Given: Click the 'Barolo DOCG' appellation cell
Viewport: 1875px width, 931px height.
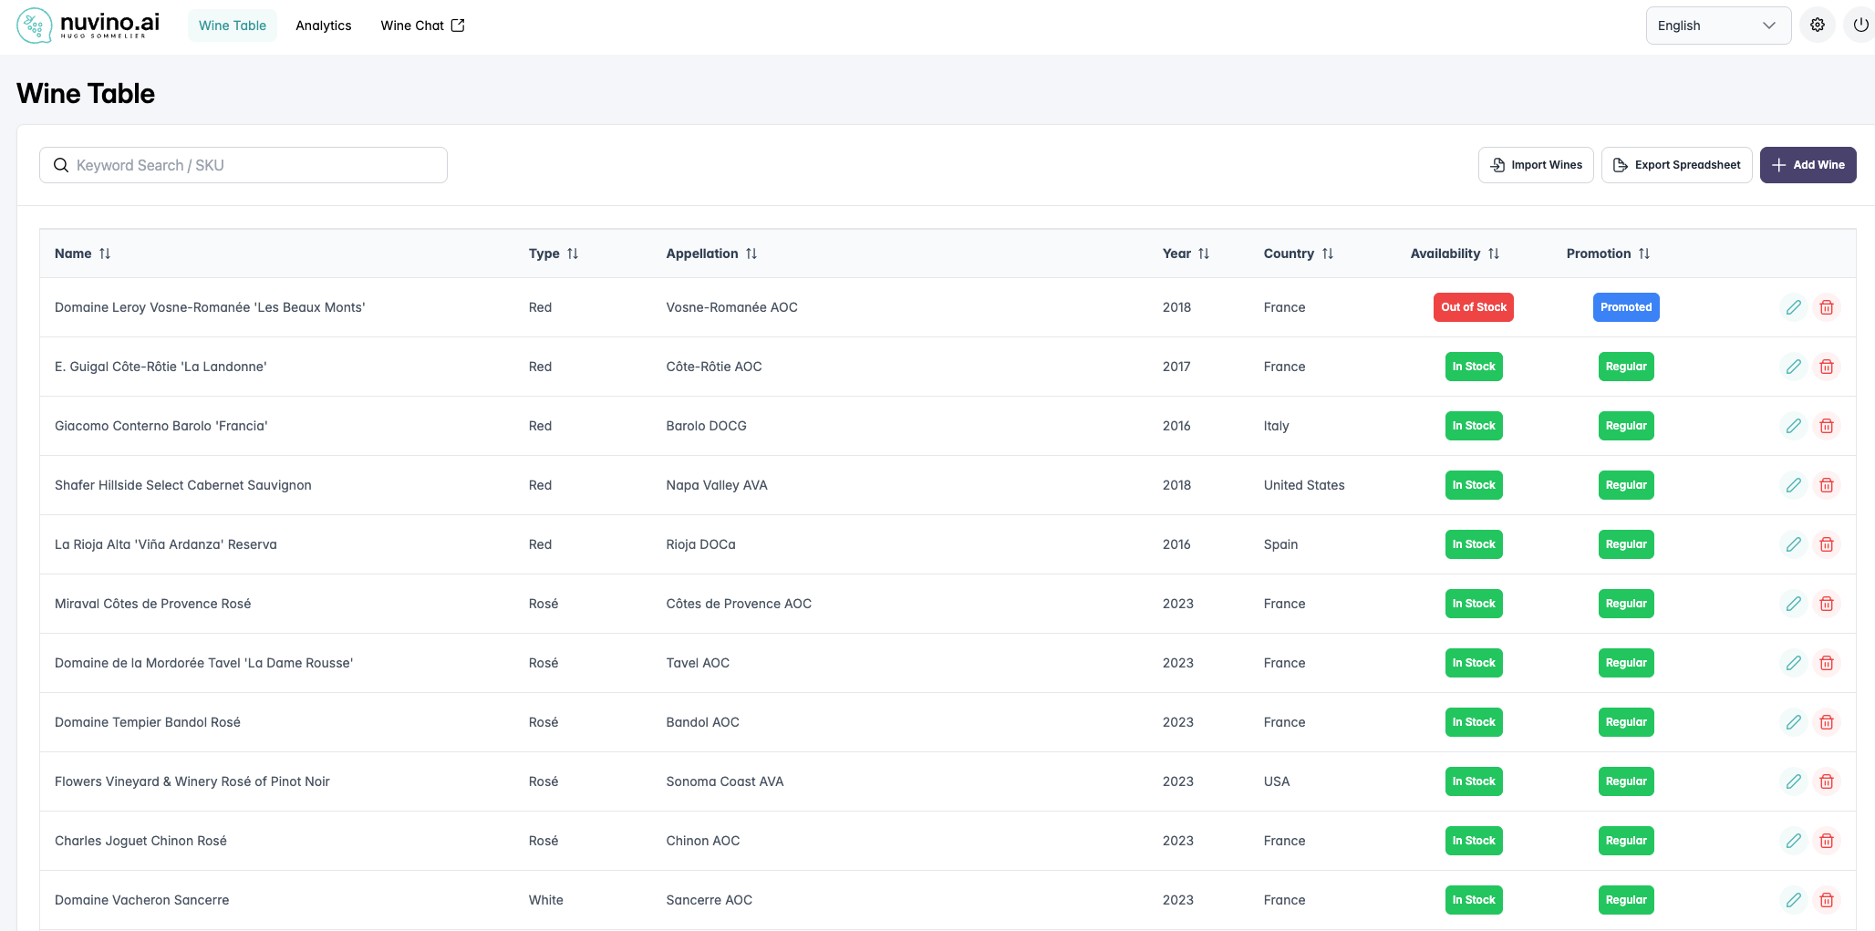Looking at the screenshot, I should (x=706, y=426).
